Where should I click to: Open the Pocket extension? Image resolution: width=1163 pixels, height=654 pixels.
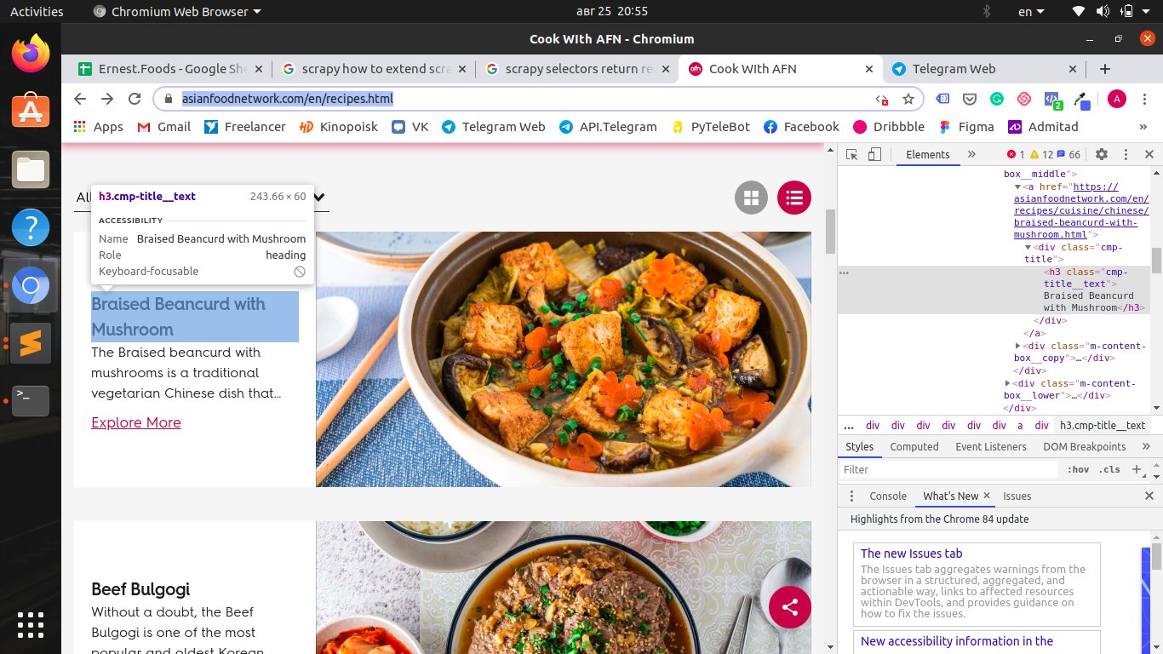click(x=969, y=99)
